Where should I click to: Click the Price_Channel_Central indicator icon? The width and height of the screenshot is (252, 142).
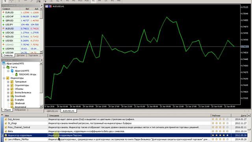[x=6, y=127]
